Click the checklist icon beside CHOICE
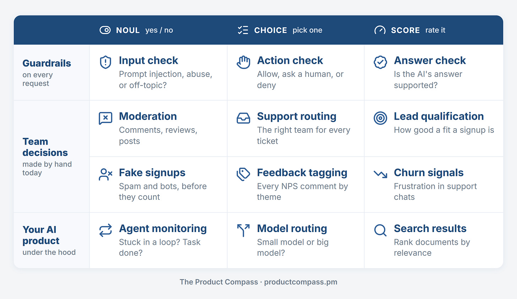This screenshot has width=517, height=299. [243, 30]
